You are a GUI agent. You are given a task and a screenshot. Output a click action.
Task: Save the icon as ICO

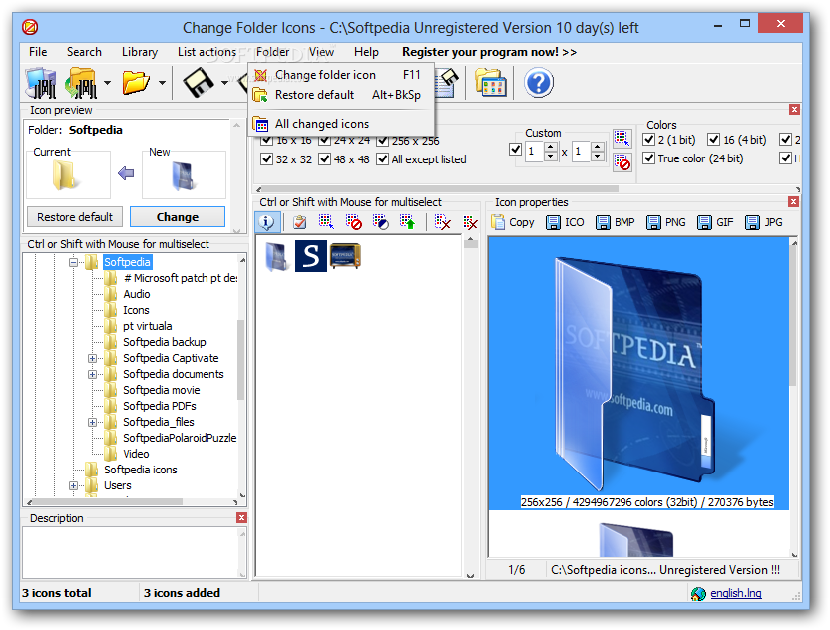[x=566, y=222]
